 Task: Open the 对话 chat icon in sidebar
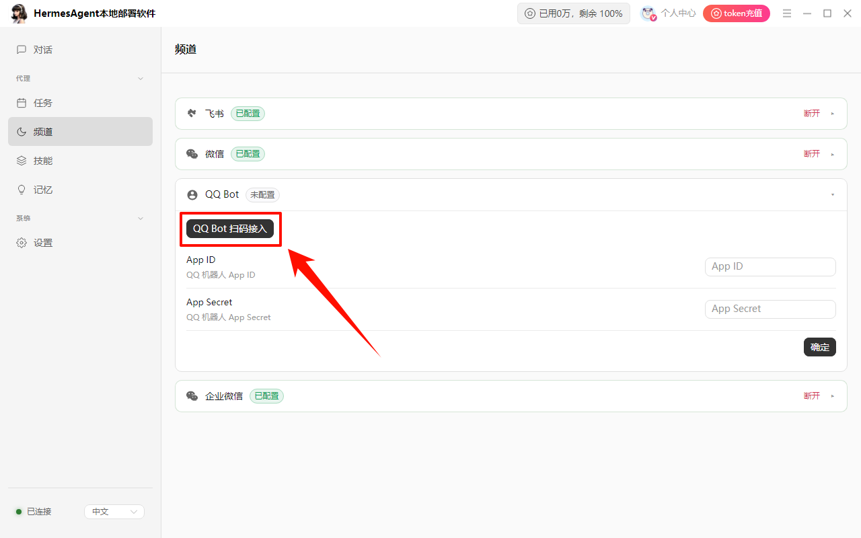[22, 50]
